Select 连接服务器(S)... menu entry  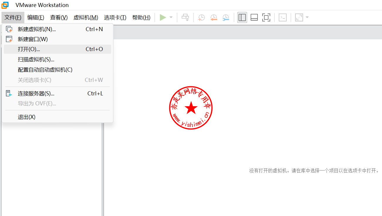pos(36,94)
